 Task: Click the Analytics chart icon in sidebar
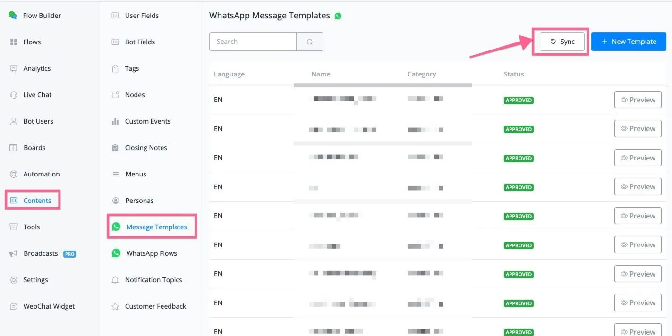coord(14,68)
